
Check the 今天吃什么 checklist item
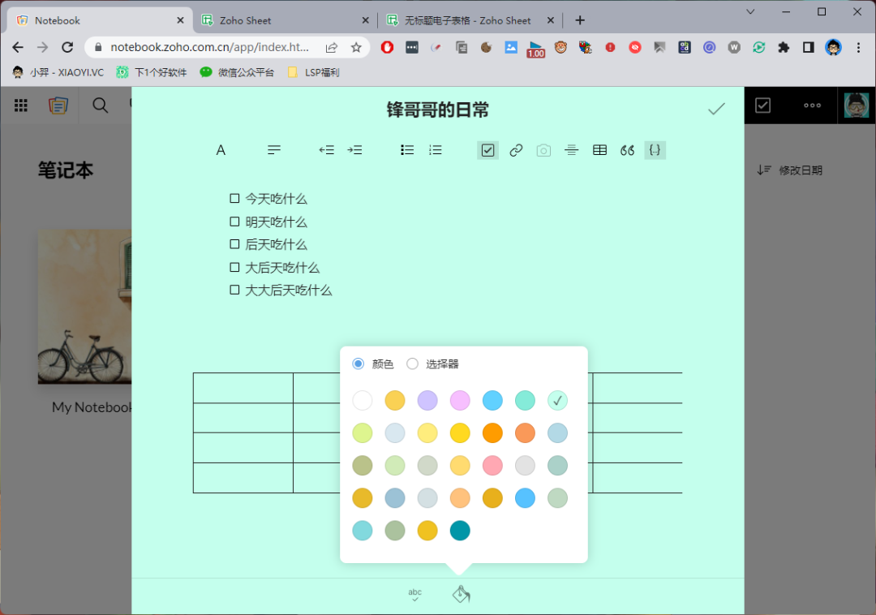(234, 197)
